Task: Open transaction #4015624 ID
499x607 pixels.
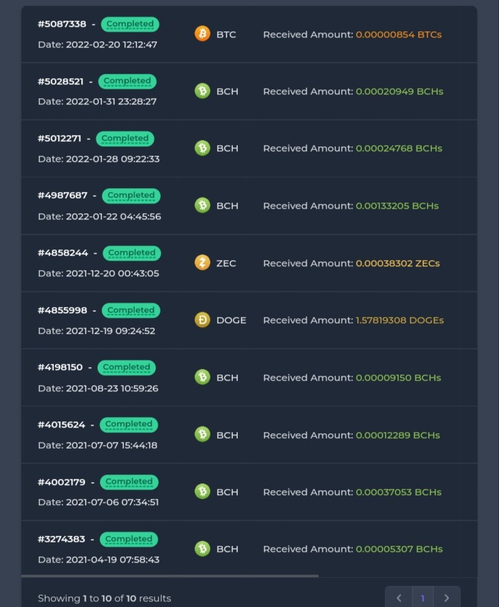Action: 61,424
